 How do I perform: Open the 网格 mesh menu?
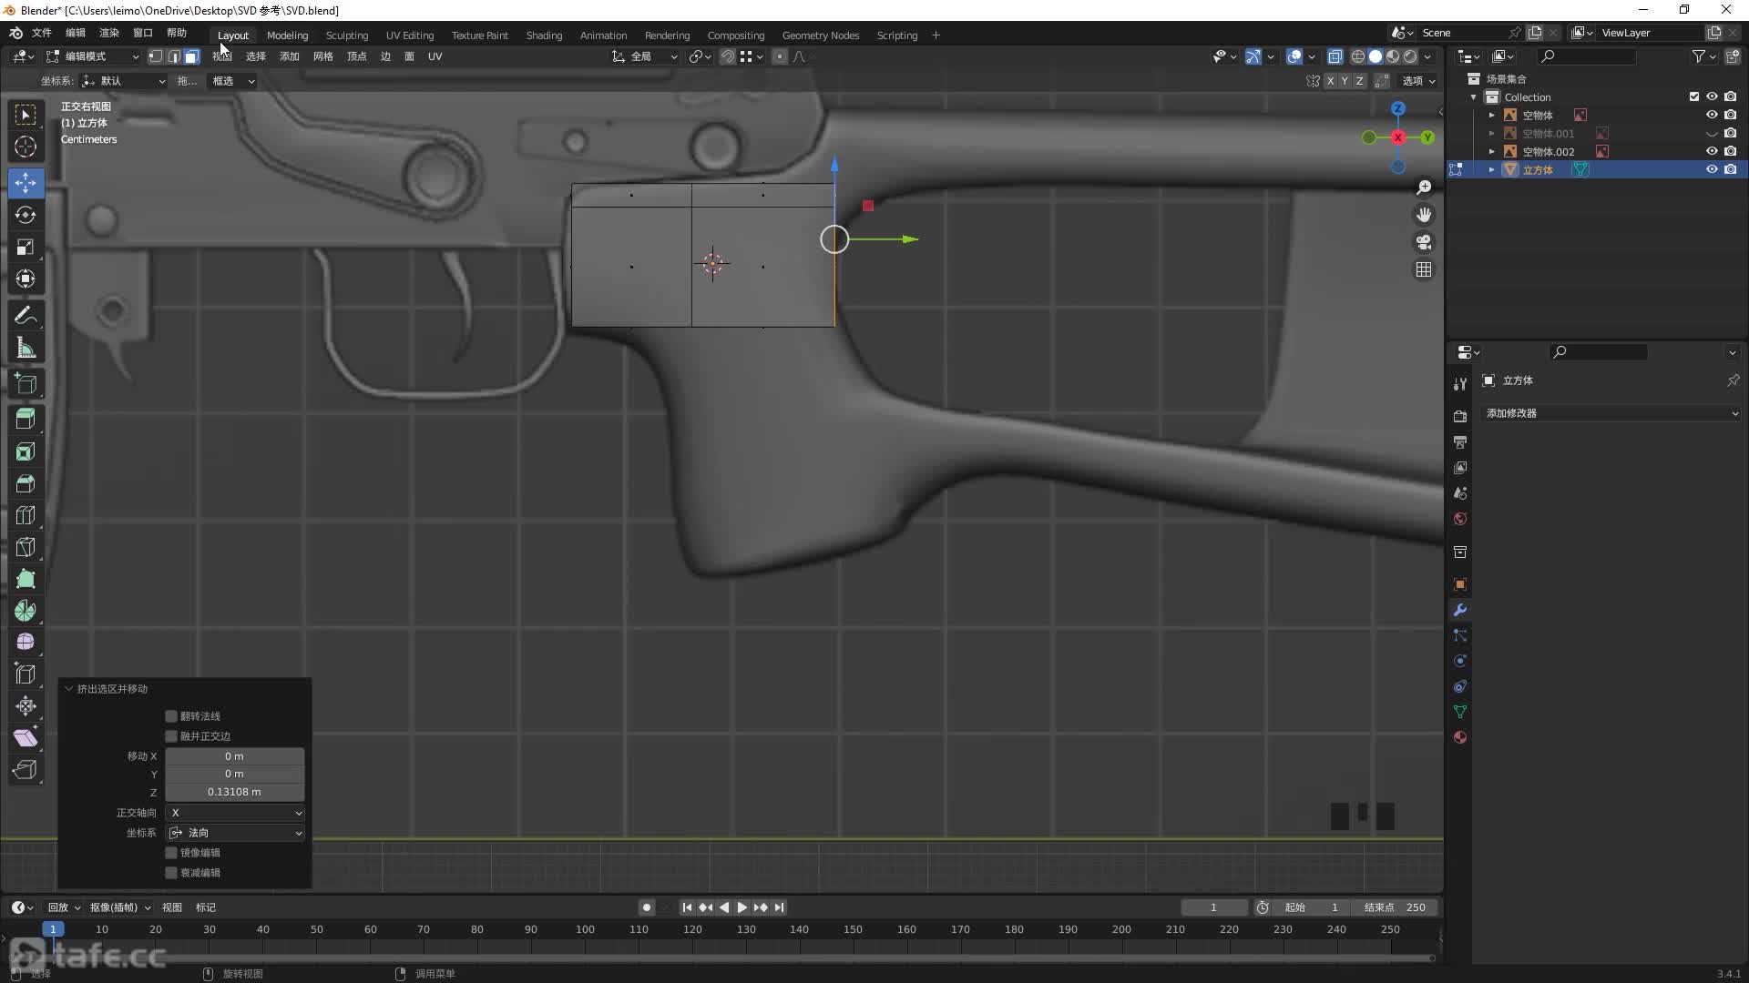click(322, 56)
